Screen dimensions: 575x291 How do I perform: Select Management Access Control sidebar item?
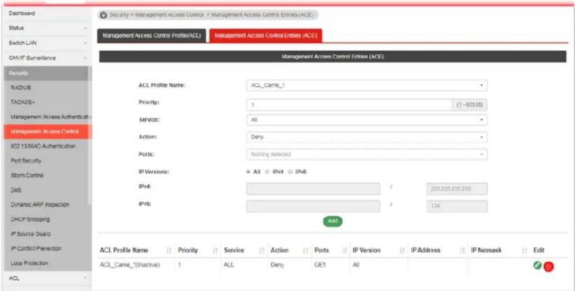[x=48, y=132]
